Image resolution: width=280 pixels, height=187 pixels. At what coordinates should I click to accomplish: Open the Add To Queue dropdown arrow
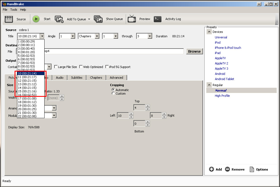(x=89, y=19)
